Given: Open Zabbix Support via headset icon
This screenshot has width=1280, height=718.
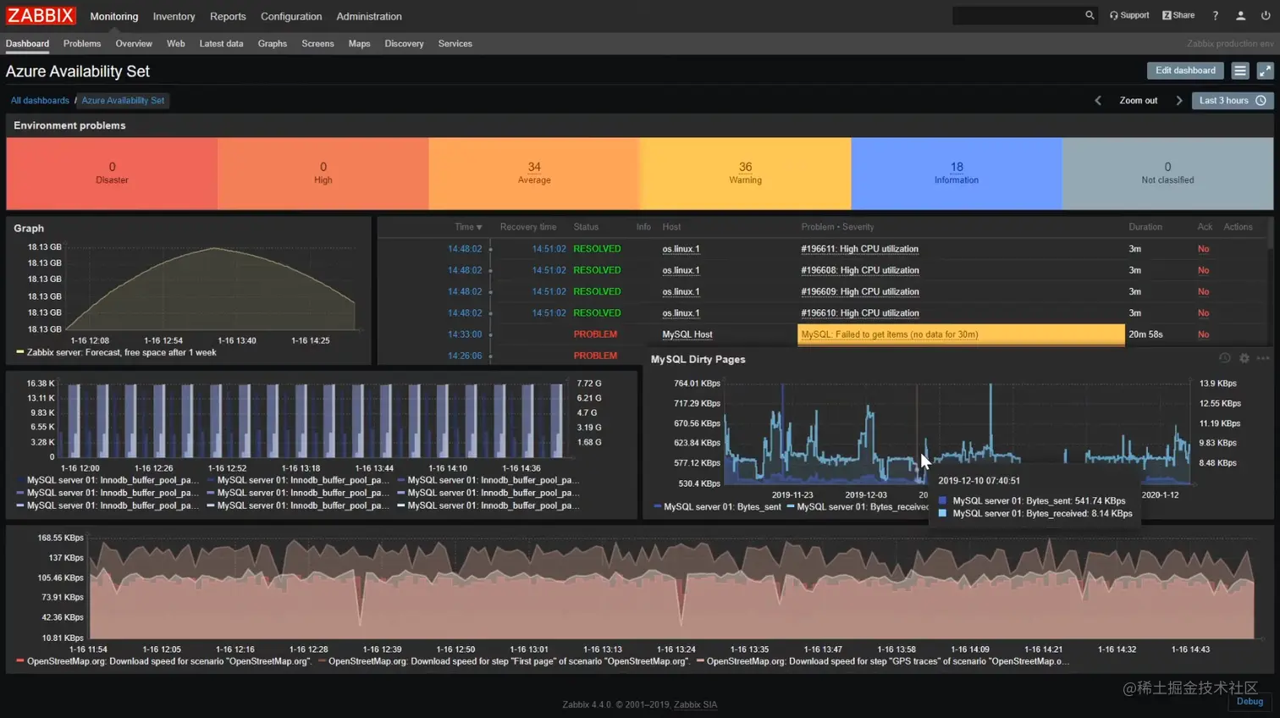Looking at the screenshot, I should point(1128,14).
